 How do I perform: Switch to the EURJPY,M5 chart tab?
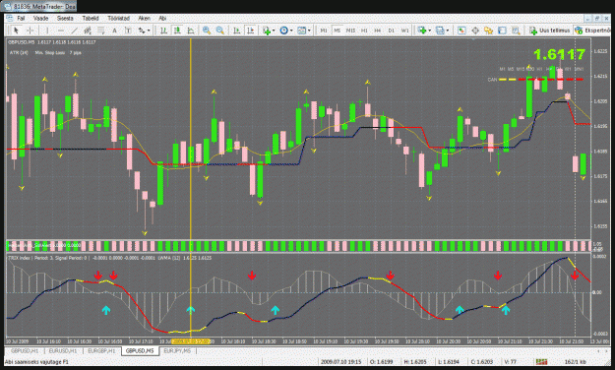click(x=177, y=350)
